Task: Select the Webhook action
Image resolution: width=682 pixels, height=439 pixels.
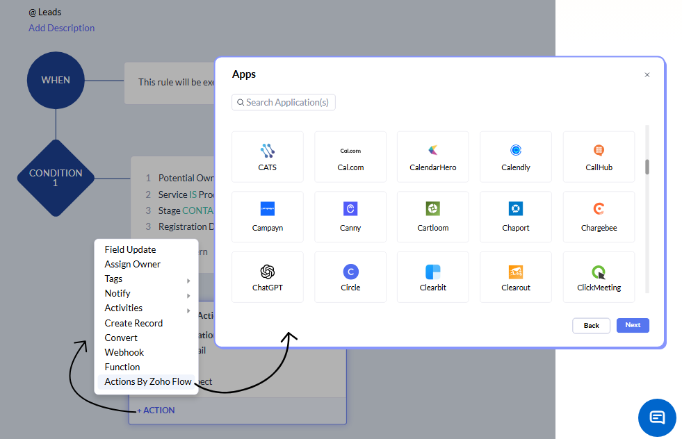Action: tap(124, 352)
